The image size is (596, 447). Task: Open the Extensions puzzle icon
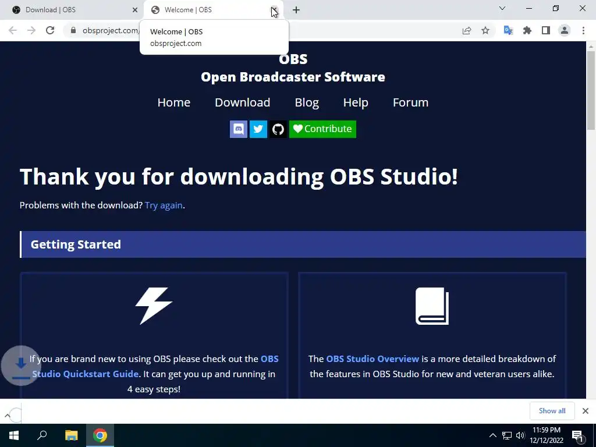tap(527, 30)
